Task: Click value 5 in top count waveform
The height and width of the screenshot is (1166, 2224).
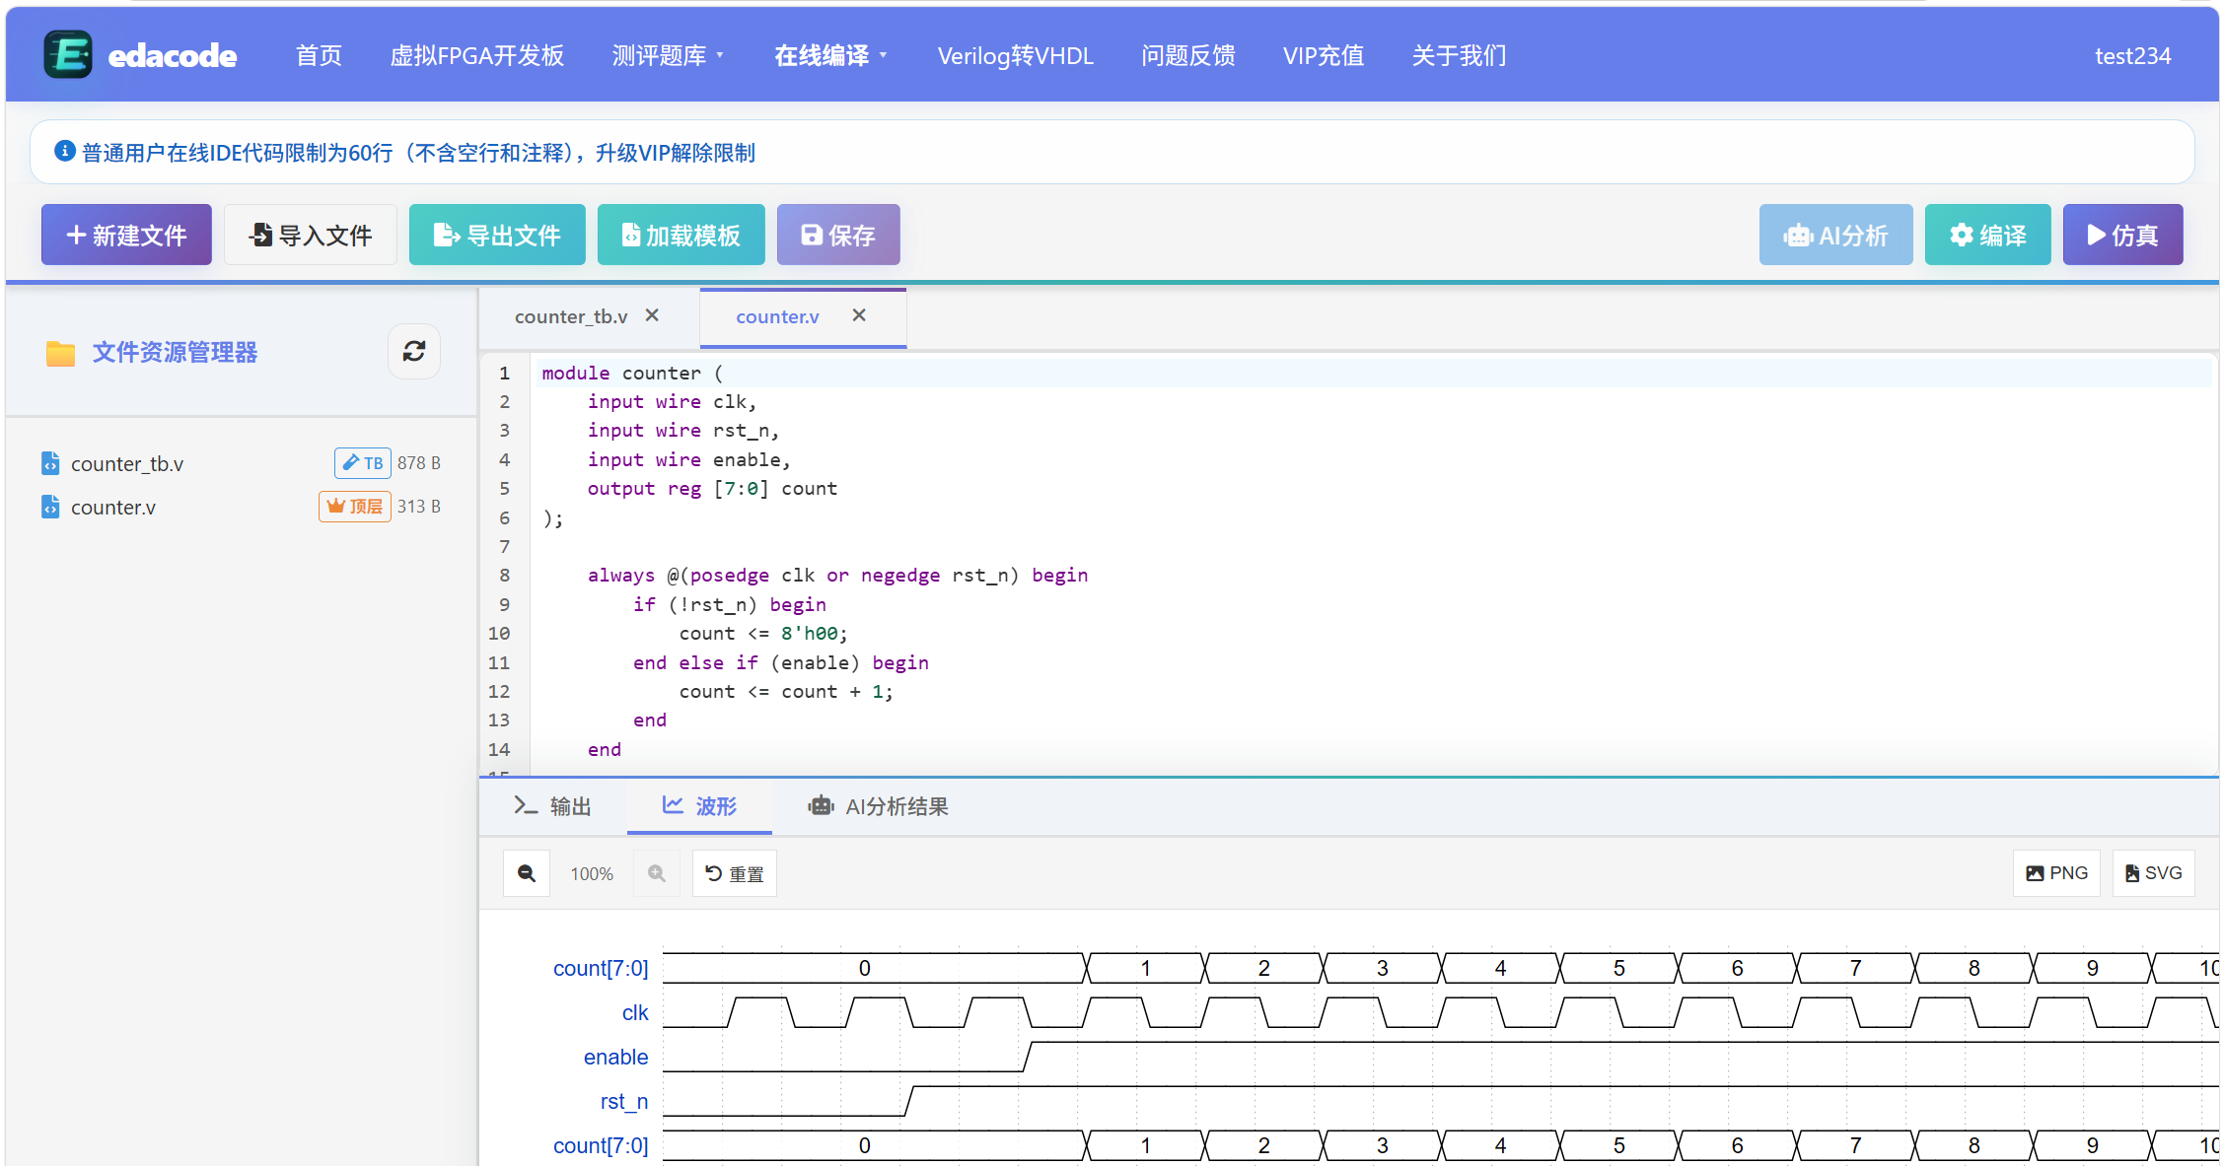Action: click(1618, 968)
